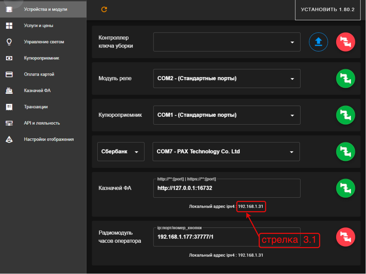Click Услуги и цены grid icon
This screenshot has height=274, width=366.
[9, 26]
